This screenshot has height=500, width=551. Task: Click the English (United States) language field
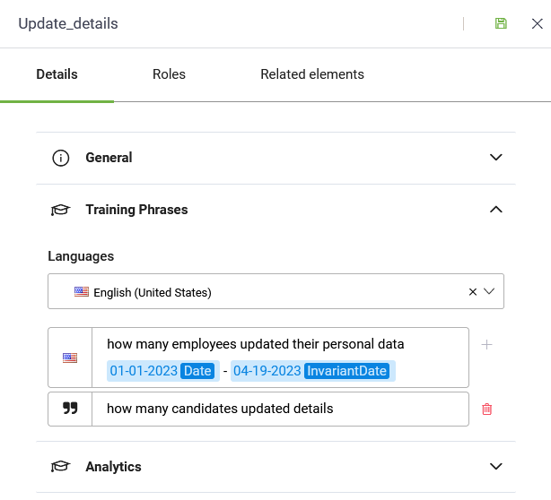coord(275,291)
